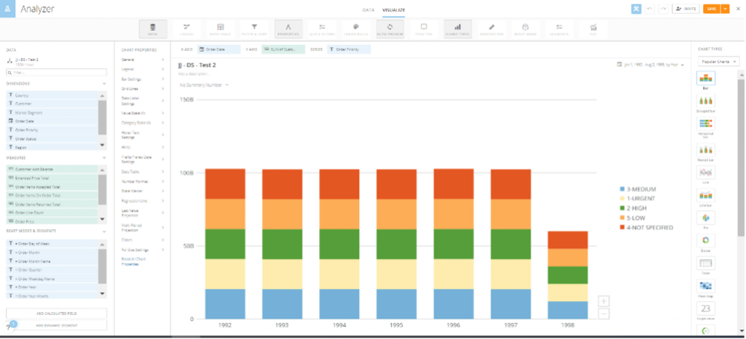
Task: Click Add Calculated Field button
Action: (x=56, y=314)
